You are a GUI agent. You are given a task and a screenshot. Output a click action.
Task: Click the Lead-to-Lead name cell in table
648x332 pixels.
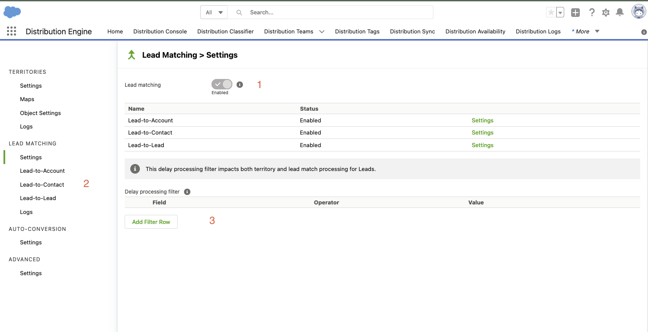146,145
